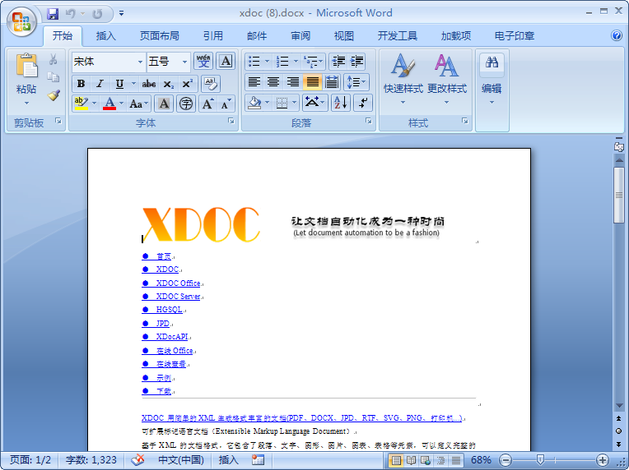Apply distributed alignment

coord(331,82)
